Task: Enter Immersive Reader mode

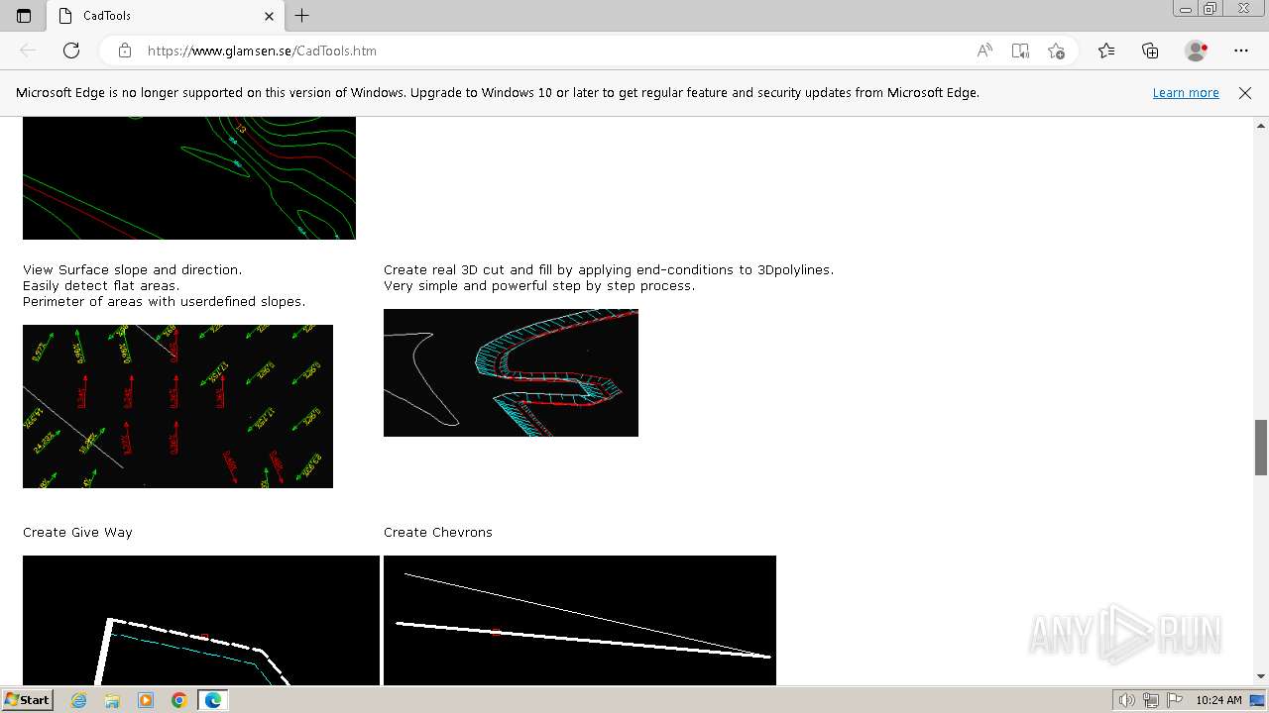Action: 1020,51
